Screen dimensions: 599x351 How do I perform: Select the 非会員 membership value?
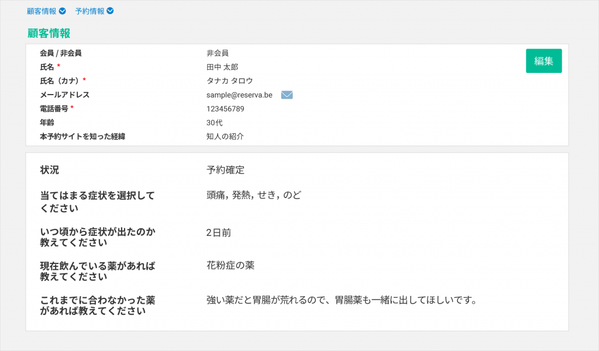tap(217, 53)
